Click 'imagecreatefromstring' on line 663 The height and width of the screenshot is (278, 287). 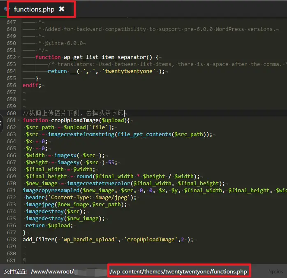pos(81,134)
